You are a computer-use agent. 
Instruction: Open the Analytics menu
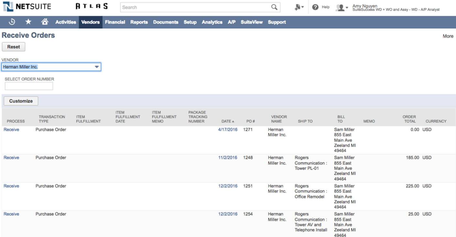(x=212, y=22)
